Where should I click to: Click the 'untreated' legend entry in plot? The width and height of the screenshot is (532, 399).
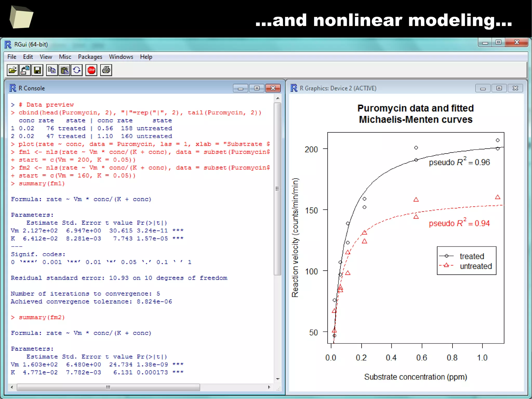465,266
